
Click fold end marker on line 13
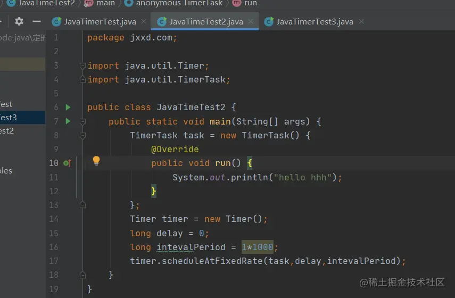[x=82, y=205]
